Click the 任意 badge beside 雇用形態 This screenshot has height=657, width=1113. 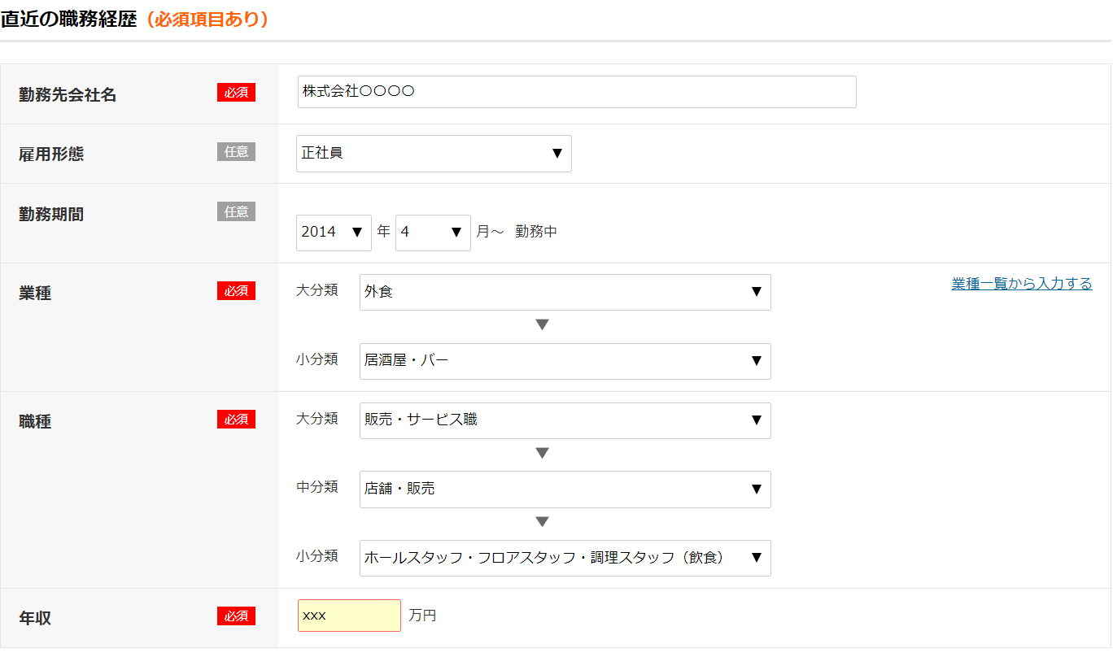[x=236, y=151]
